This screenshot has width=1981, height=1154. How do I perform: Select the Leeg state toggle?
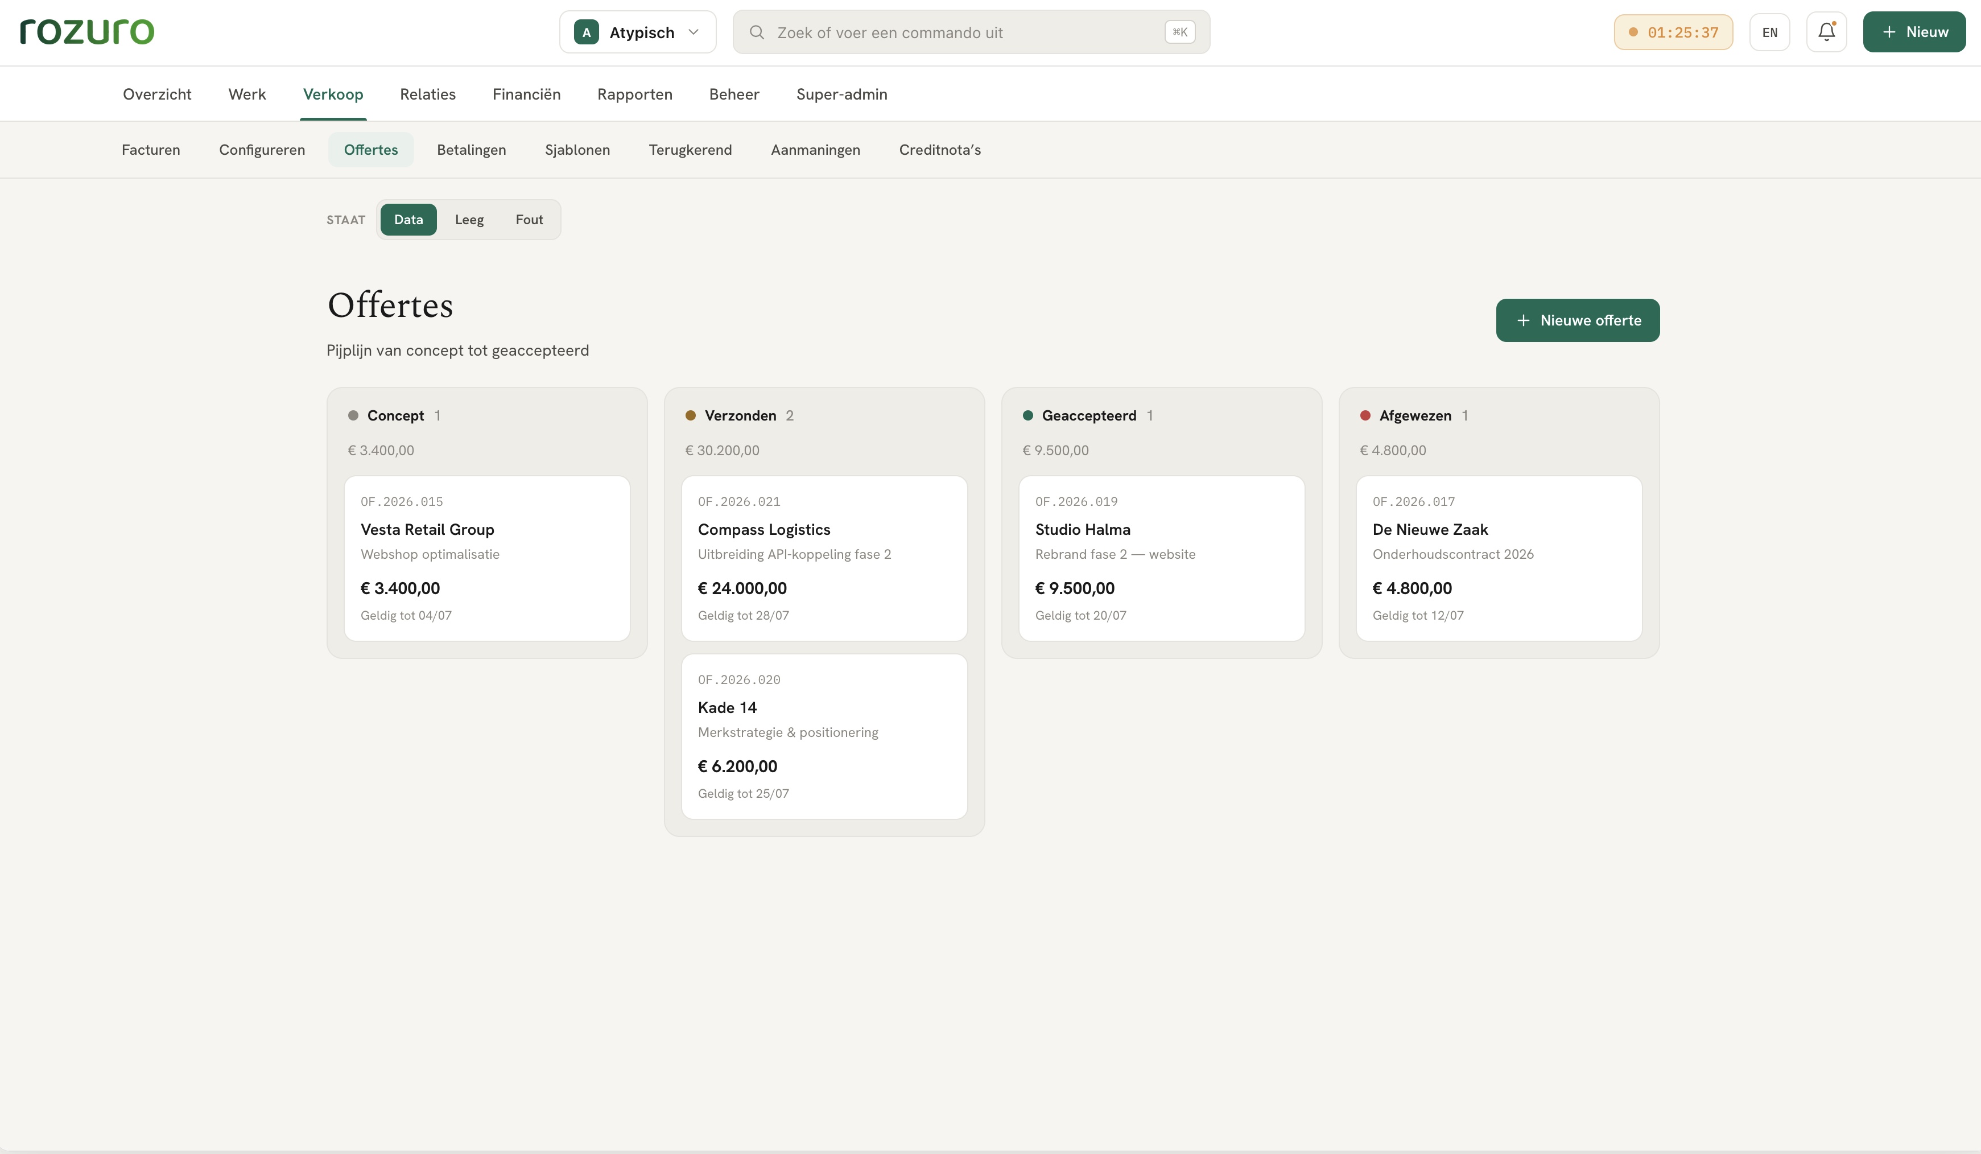(469, 219)
